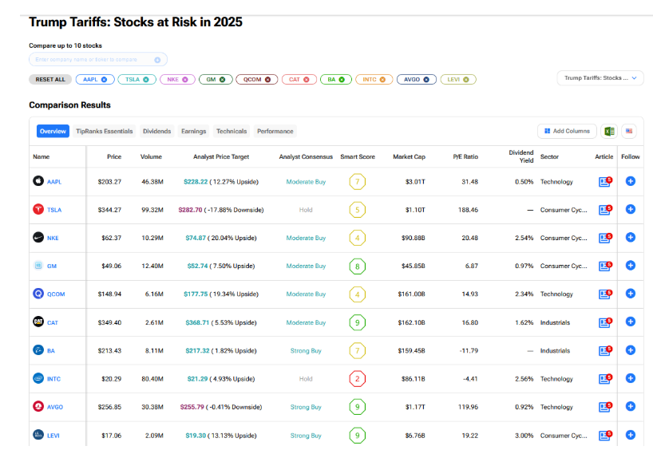653x450 pixels.
Task: Open the INTC ticker link
Action: (x=53, y=379)
